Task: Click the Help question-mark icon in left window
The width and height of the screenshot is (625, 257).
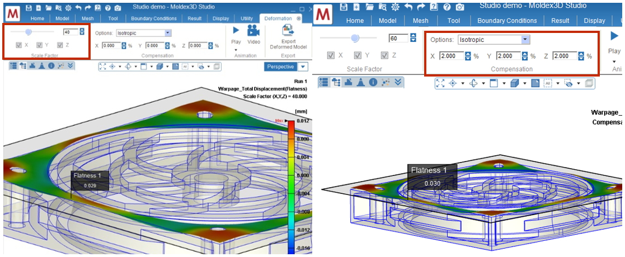Action: 108,8
